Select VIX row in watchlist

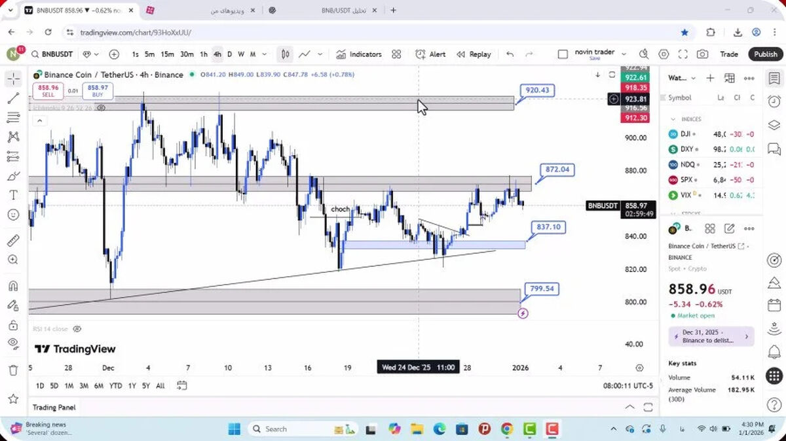(x=711, y=195)
